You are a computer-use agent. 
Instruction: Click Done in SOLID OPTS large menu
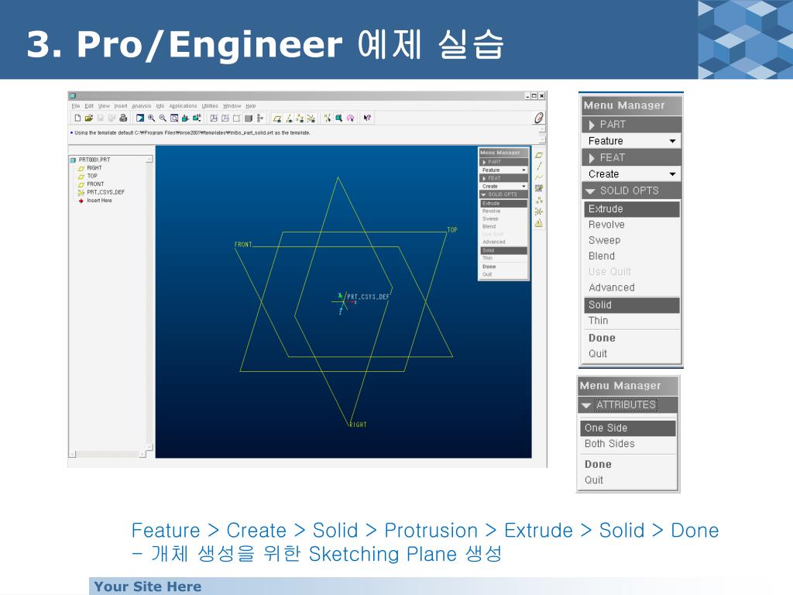pyautogui.click(x=632, y=338)
